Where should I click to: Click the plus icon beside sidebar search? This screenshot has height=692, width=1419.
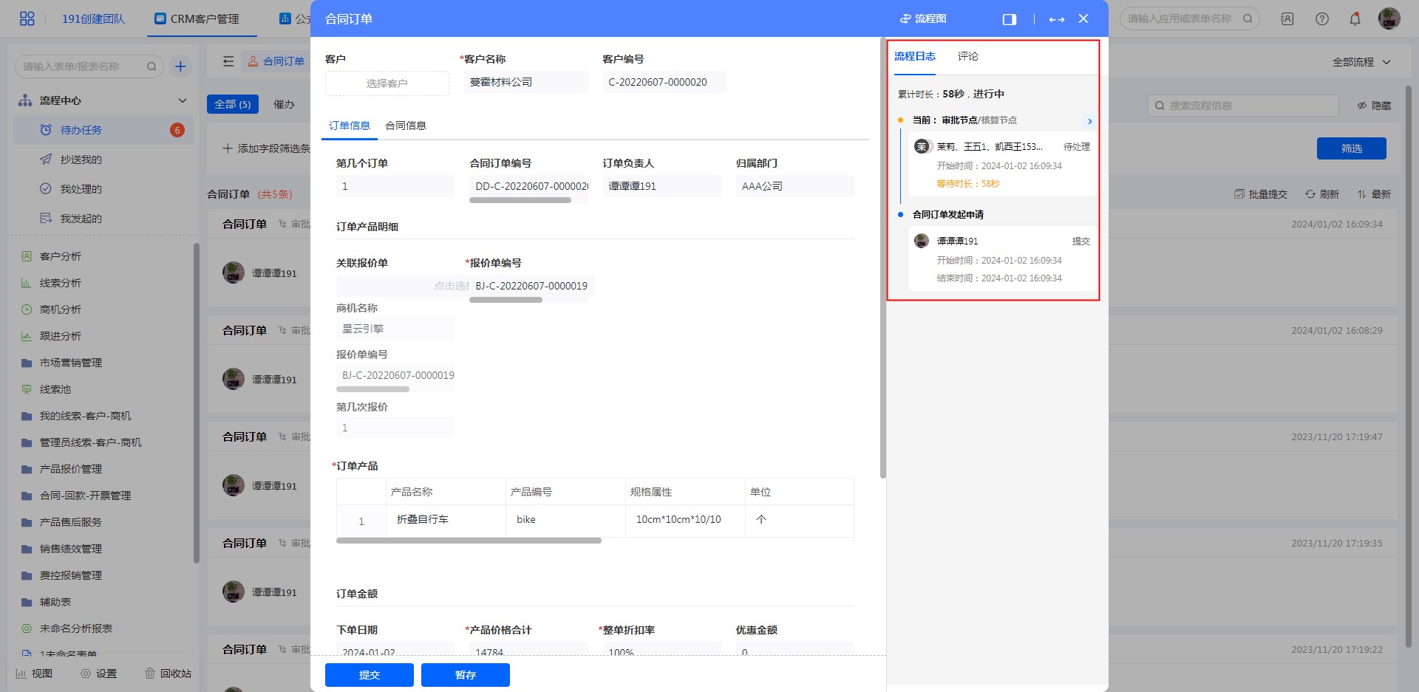pos(180,66)
